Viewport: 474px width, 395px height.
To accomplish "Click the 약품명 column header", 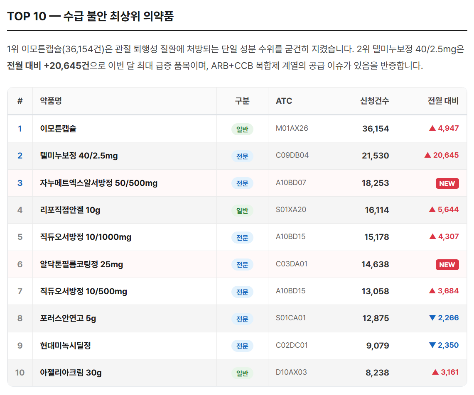I will (51, 101).
